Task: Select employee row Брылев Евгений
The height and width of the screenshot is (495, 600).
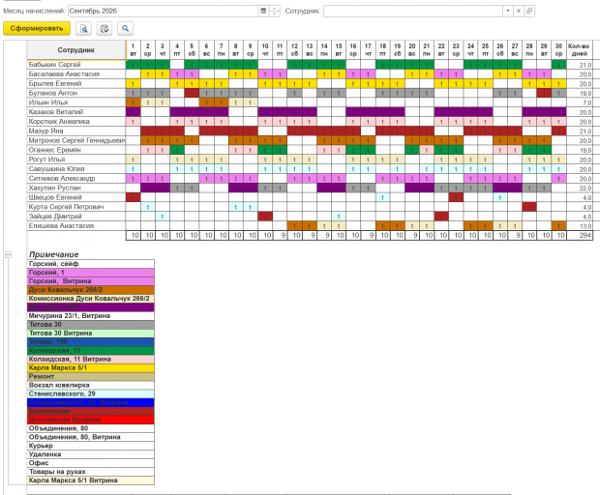Action: click(76, 84)
